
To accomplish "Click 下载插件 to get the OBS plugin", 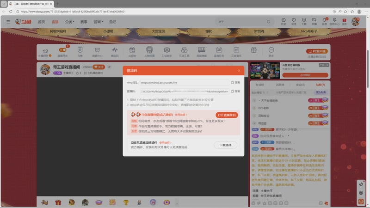I will (x=225, y=145).
